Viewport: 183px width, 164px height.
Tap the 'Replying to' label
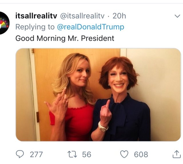(35, 27)
